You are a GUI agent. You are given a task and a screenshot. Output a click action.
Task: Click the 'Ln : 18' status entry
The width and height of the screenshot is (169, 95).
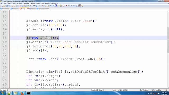pos(114,90)
